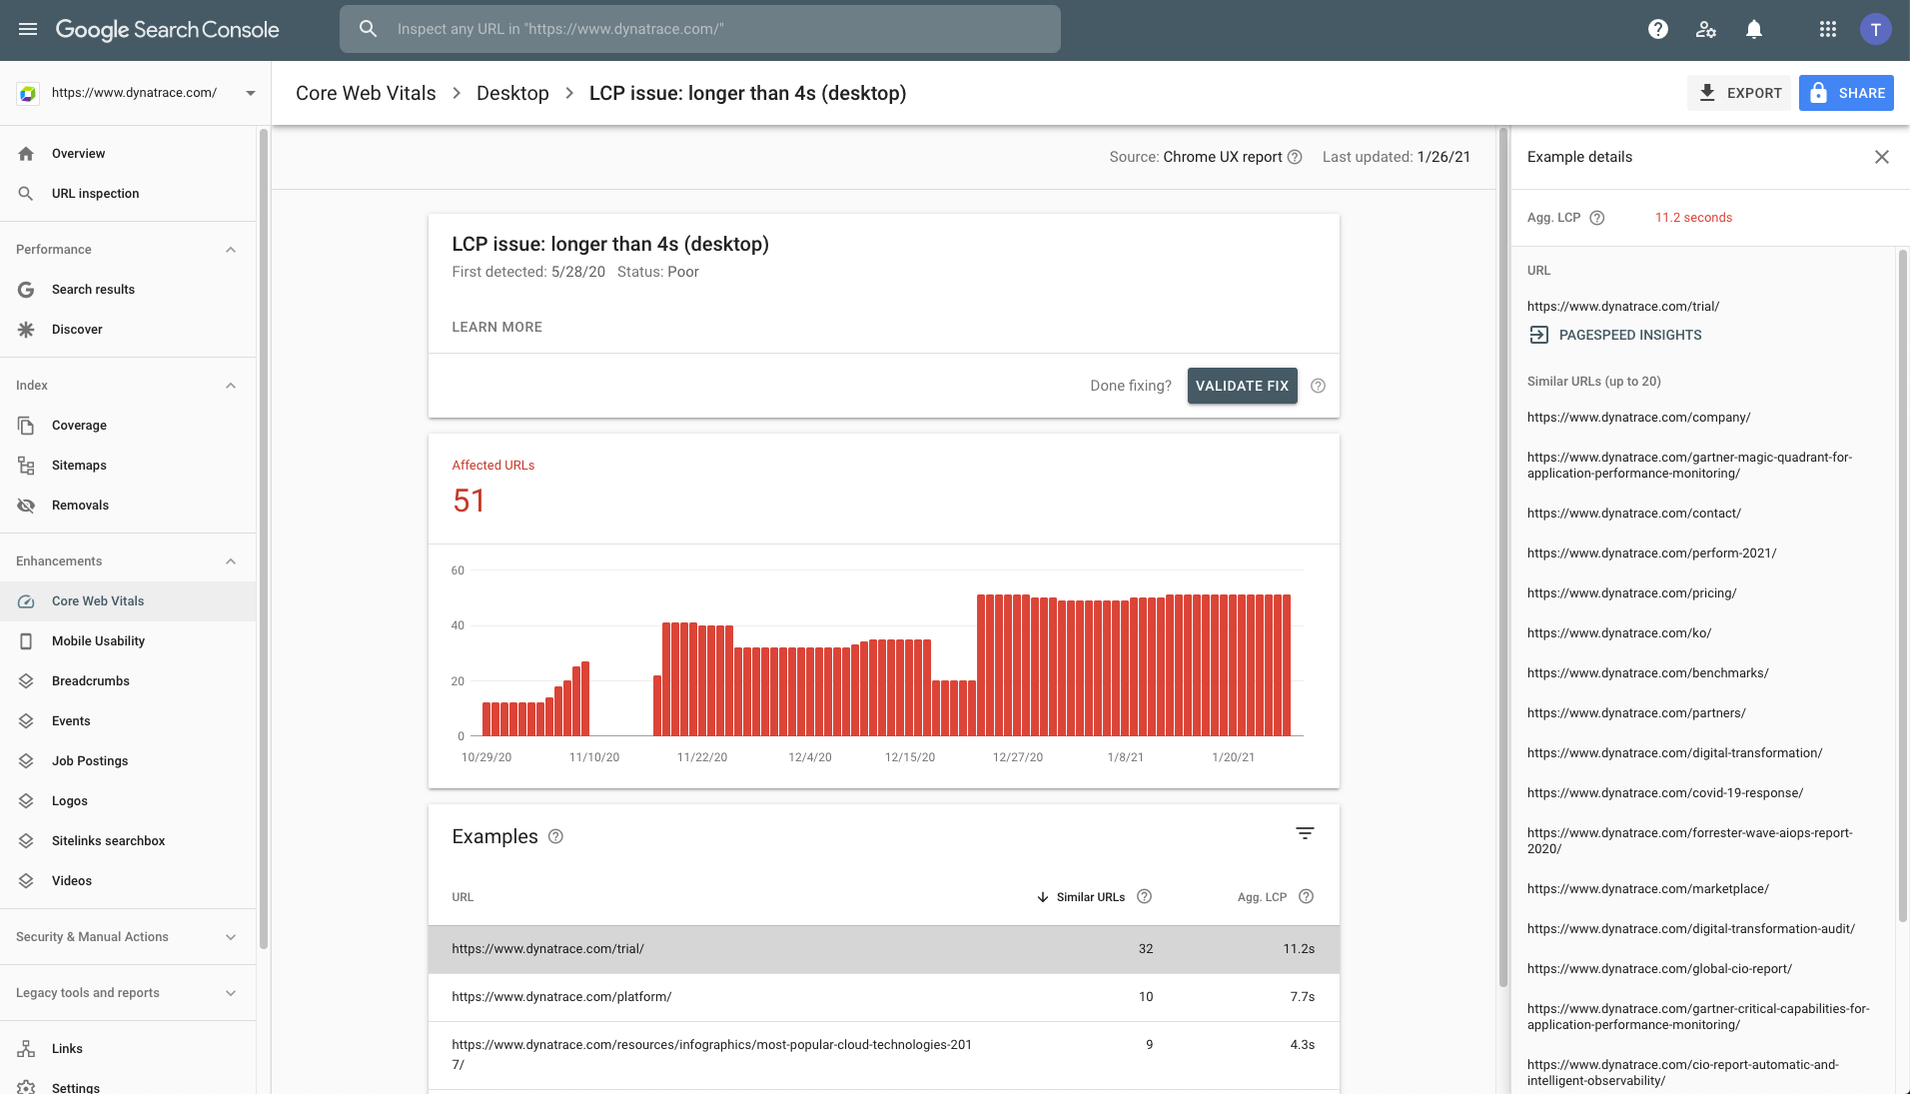The image size is (1910, 1094).
Task: Sort by Similar URLs column
Action: [1081, 897]
